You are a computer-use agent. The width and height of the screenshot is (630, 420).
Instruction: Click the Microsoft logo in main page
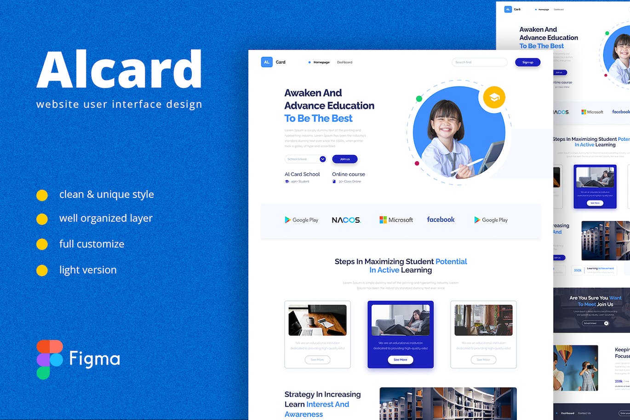pos(396,220)
